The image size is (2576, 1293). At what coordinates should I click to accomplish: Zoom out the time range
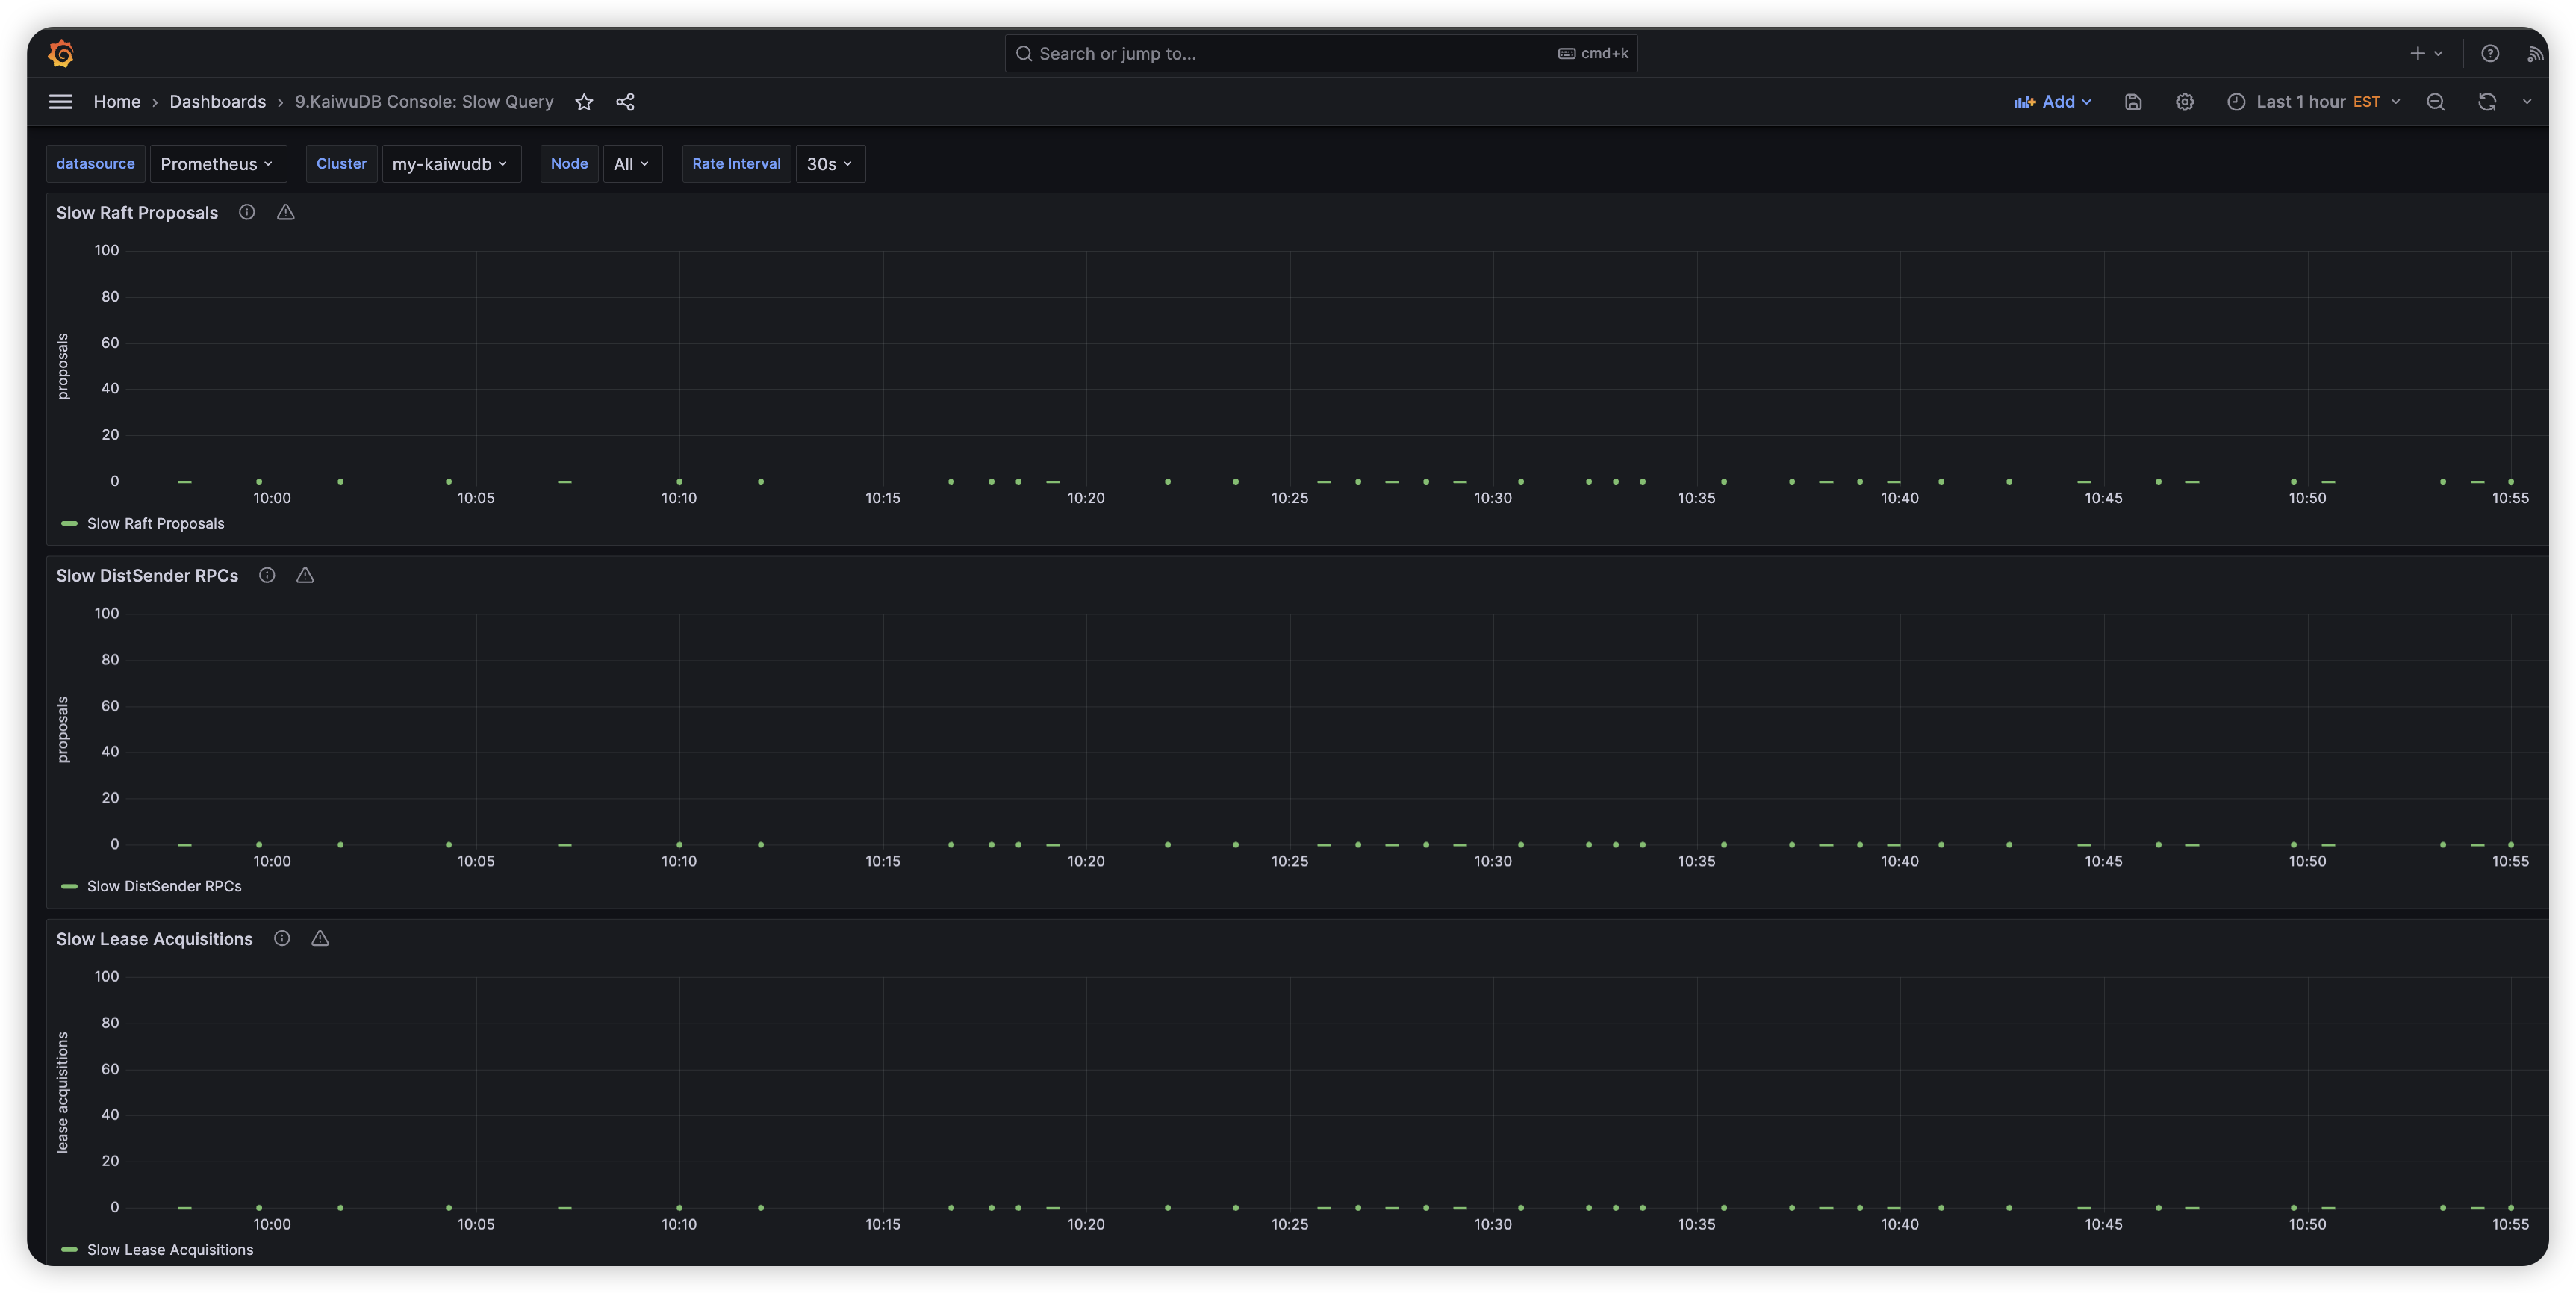[2436, 102]
